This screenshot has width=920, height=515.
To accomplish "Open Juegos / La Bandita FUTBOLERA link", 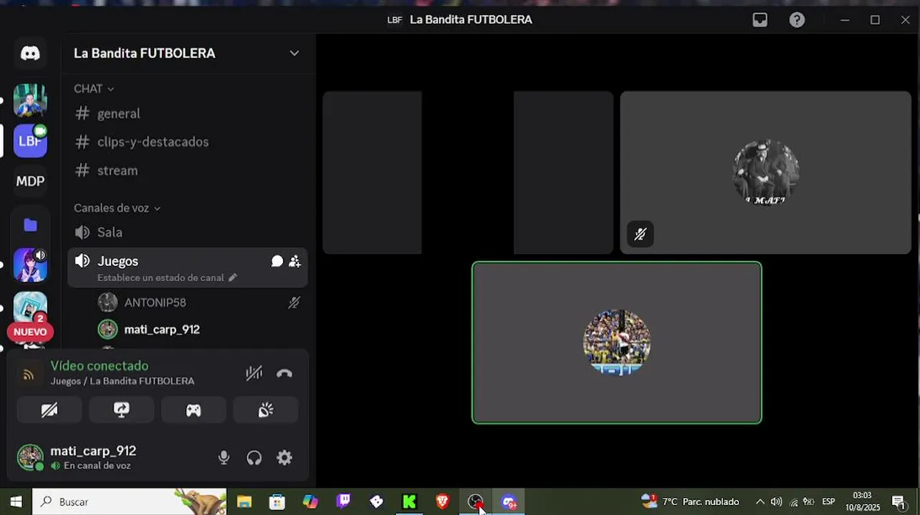I will (123, 381).
